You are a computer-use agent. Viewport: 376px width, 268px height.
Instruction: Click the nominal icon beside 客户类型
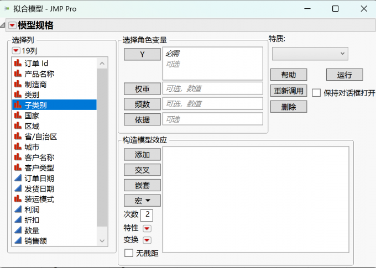[x=18, y=167]
